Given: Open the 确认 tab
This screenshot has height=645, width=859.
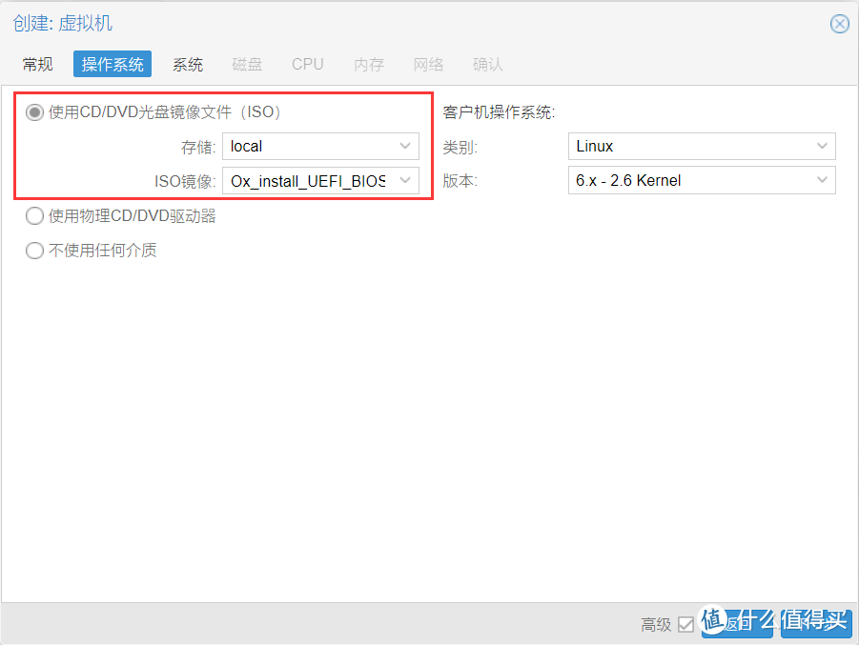Looking at the screenshot, I should tap(487, 64).
